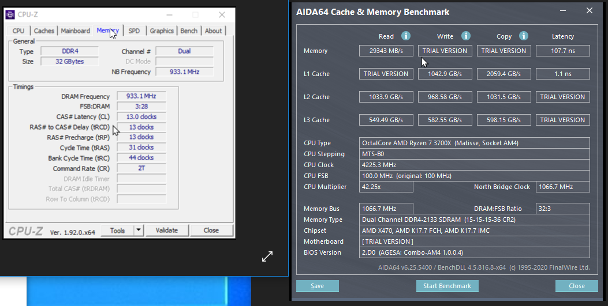The image size is (608, 306).
Task: Click Close button in AIDA64 window
Action: tap(577, 286)
